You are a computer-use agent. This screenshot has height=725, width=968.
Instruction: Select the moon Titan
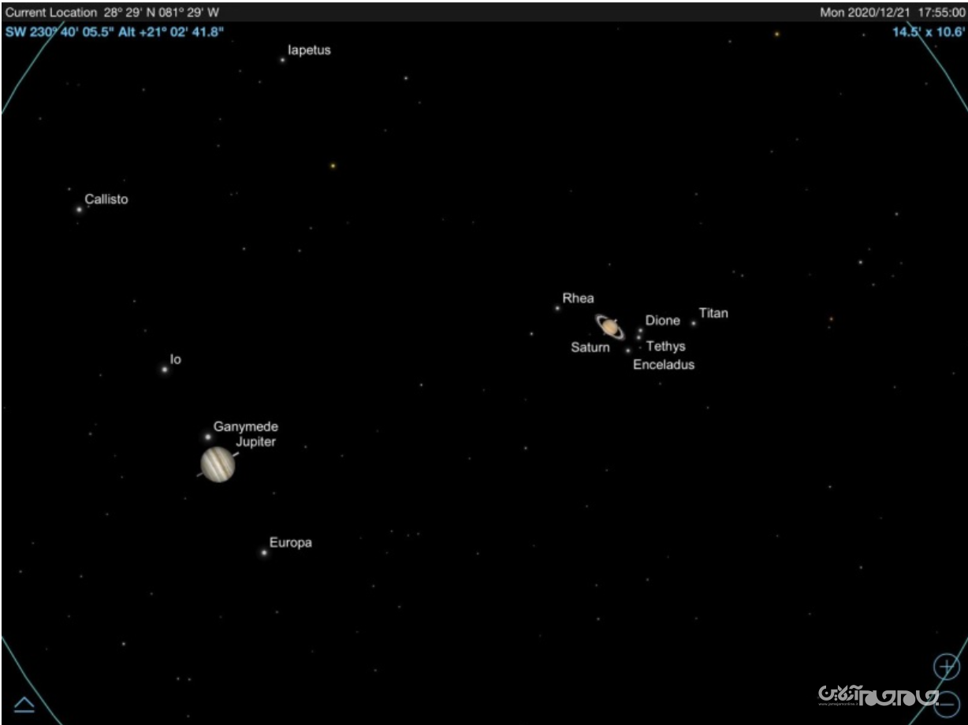(694, 323)
